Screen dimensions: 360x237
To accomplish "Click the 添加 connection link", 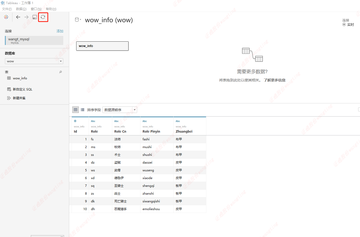I will [60, 31].
